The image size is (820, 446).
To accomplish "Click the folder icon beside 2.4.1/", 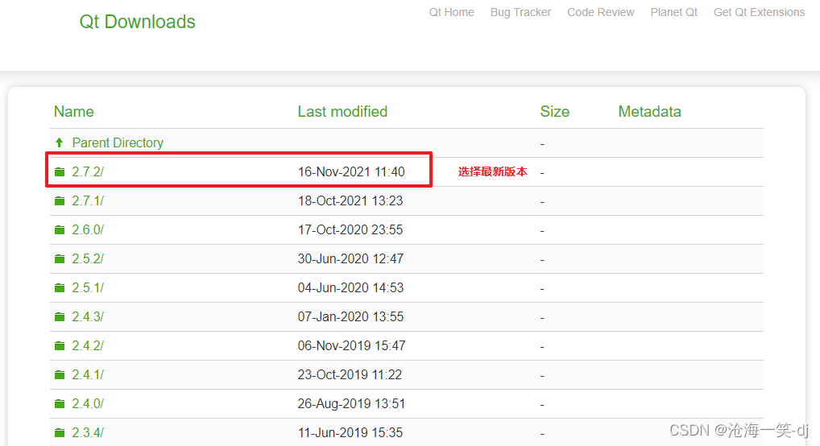I will coord(60,375).
